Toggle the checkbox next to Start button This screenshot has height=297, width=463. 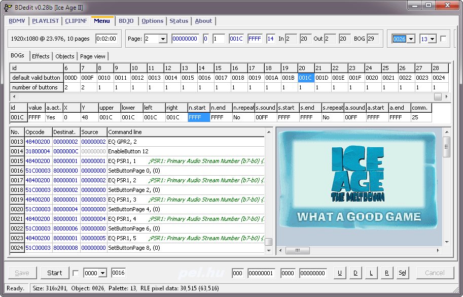coord(76,273)
